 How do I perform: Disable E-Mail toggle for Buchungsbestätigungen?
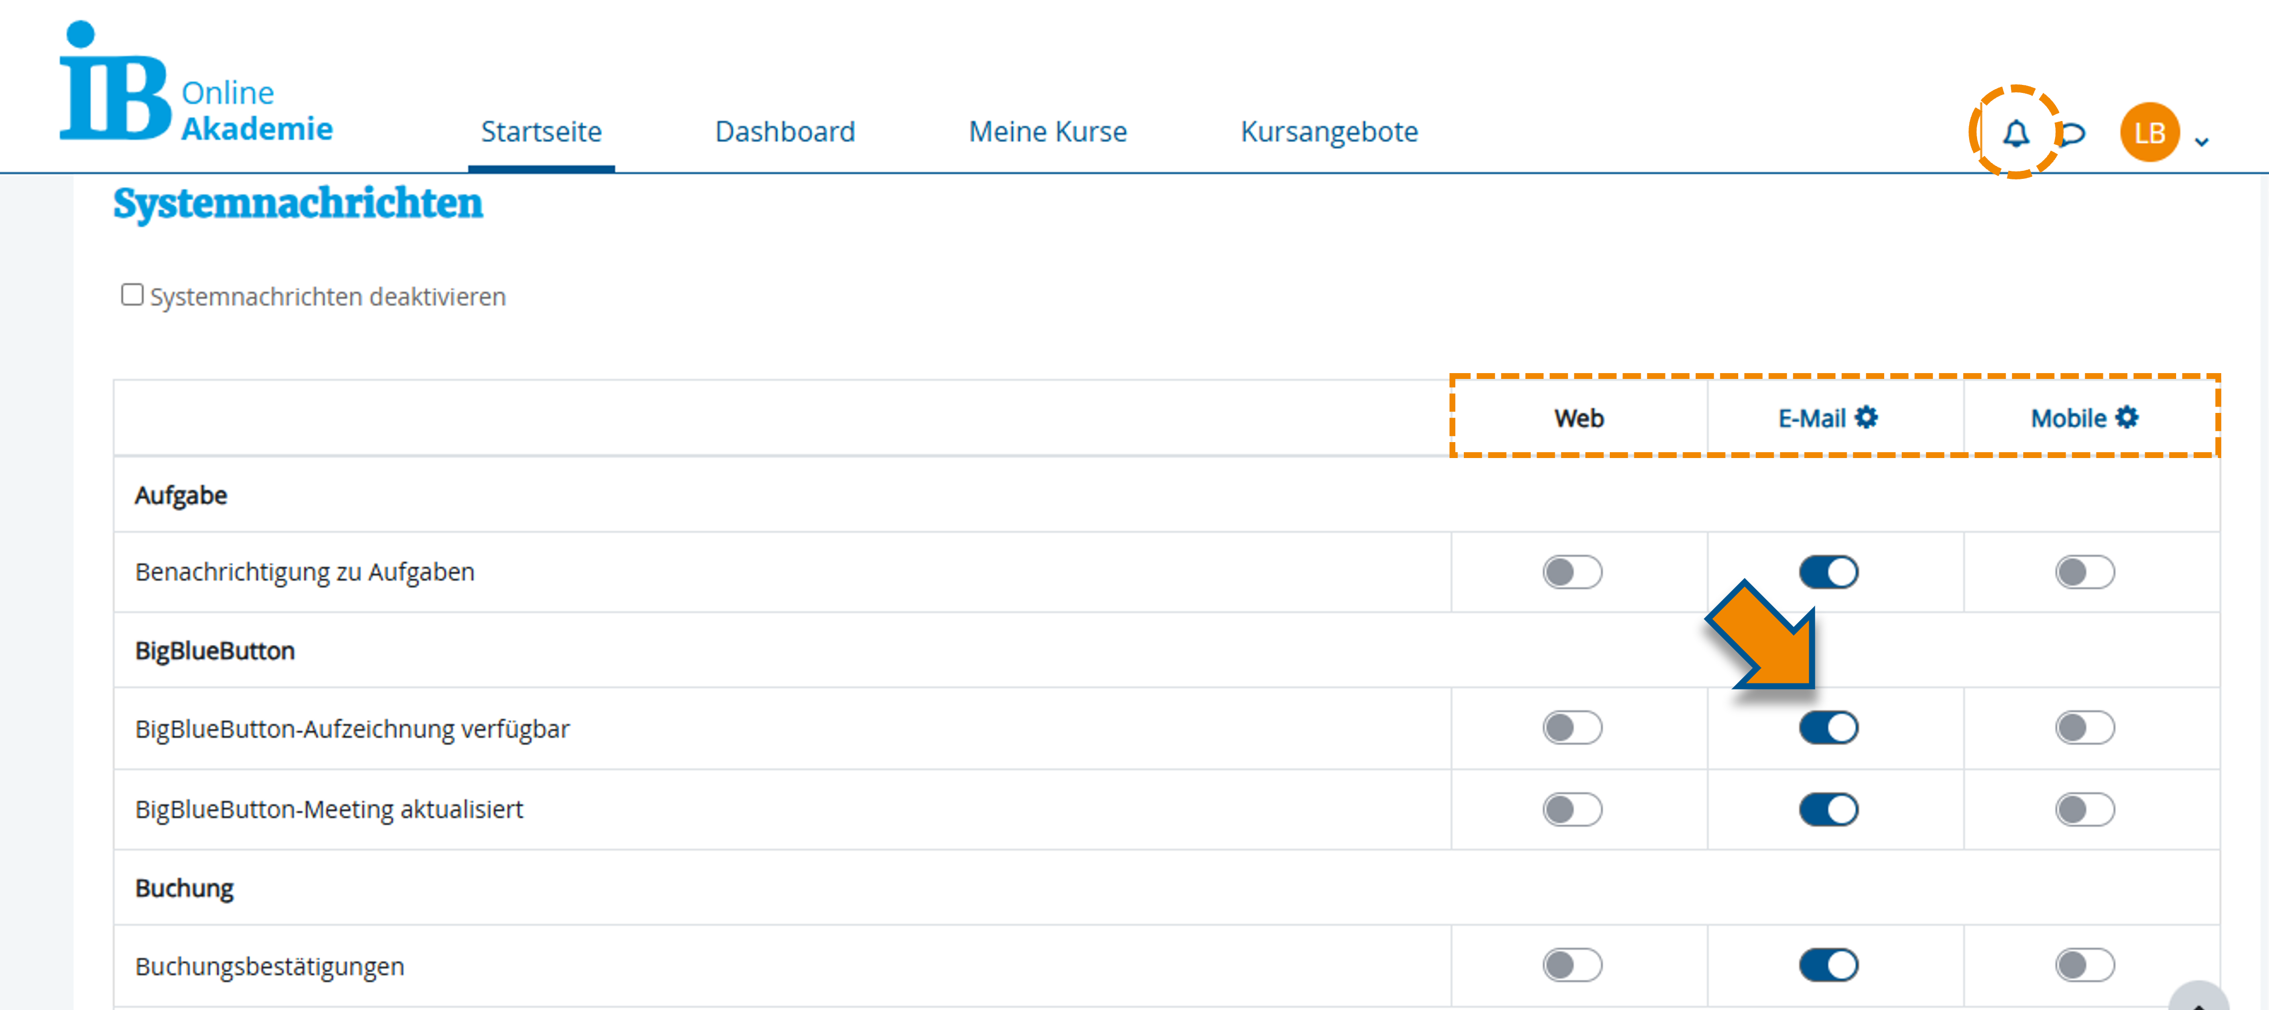[x=1828, y=965]
